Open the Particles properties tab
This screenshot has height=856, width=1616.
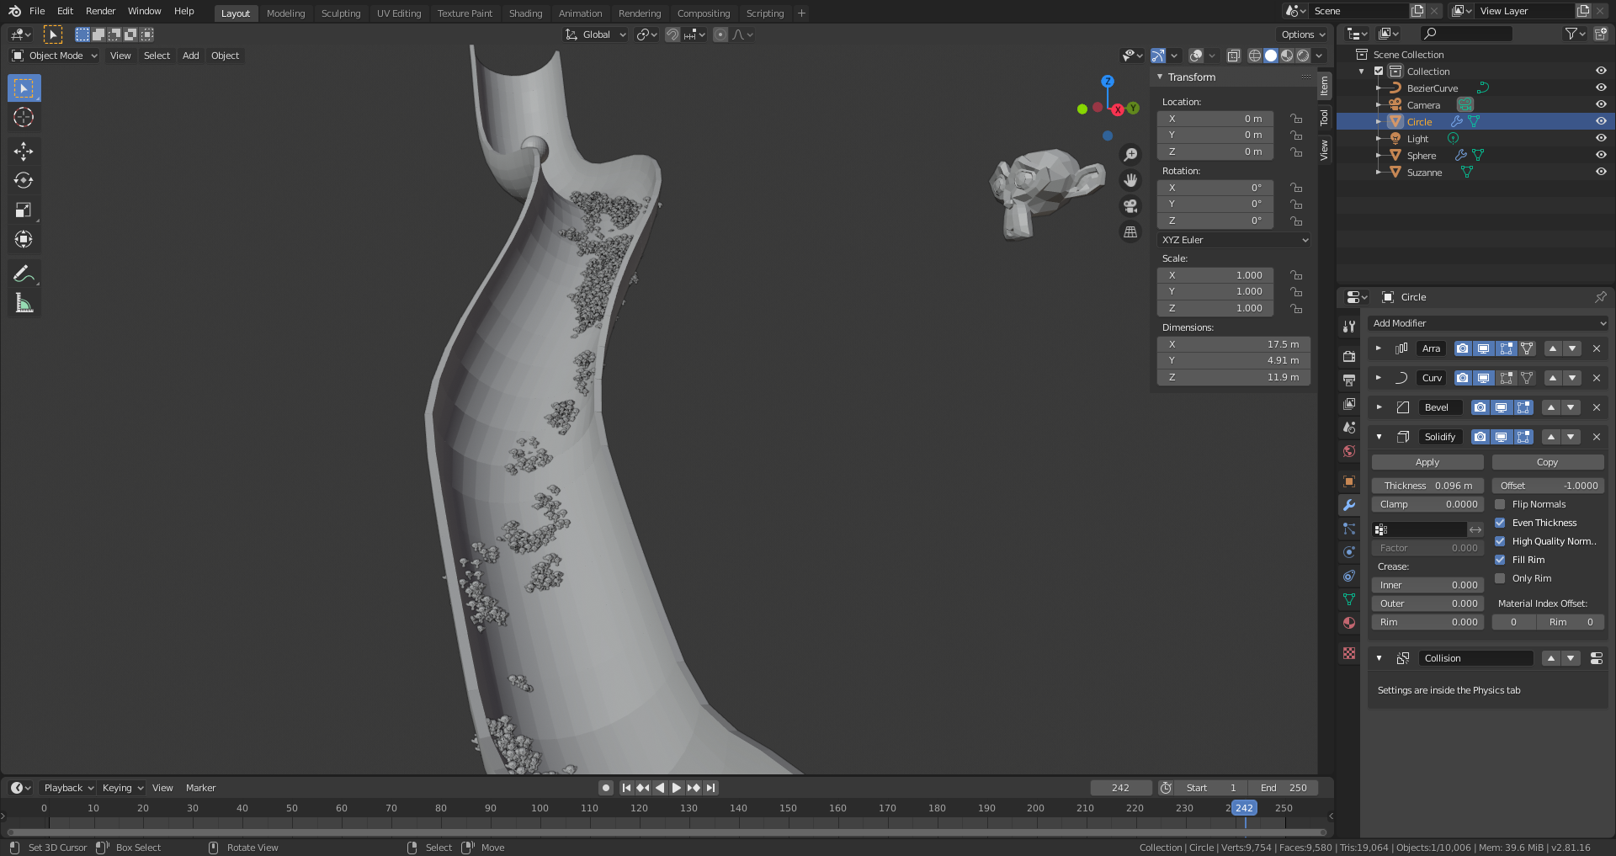click(x=1349, y=529)
